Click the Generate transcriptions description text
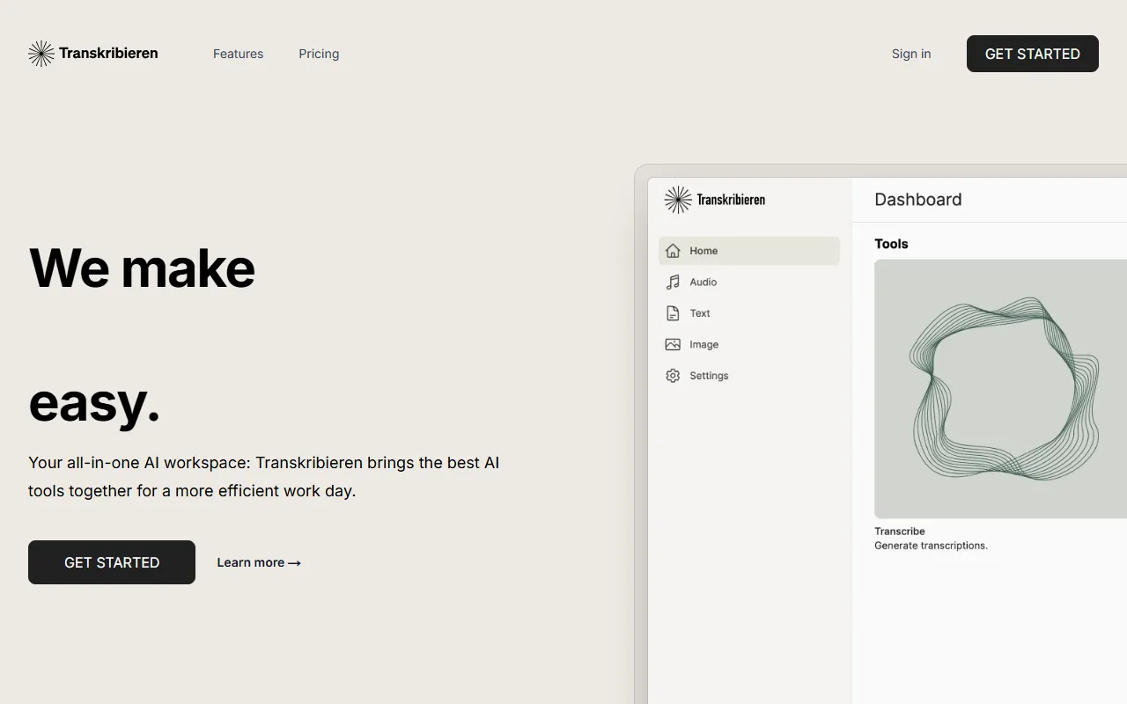The height and width of the screenshot is (704, 1127). (931, 546)
